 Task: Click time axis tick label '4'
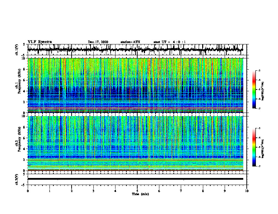[x=115, y=191]
